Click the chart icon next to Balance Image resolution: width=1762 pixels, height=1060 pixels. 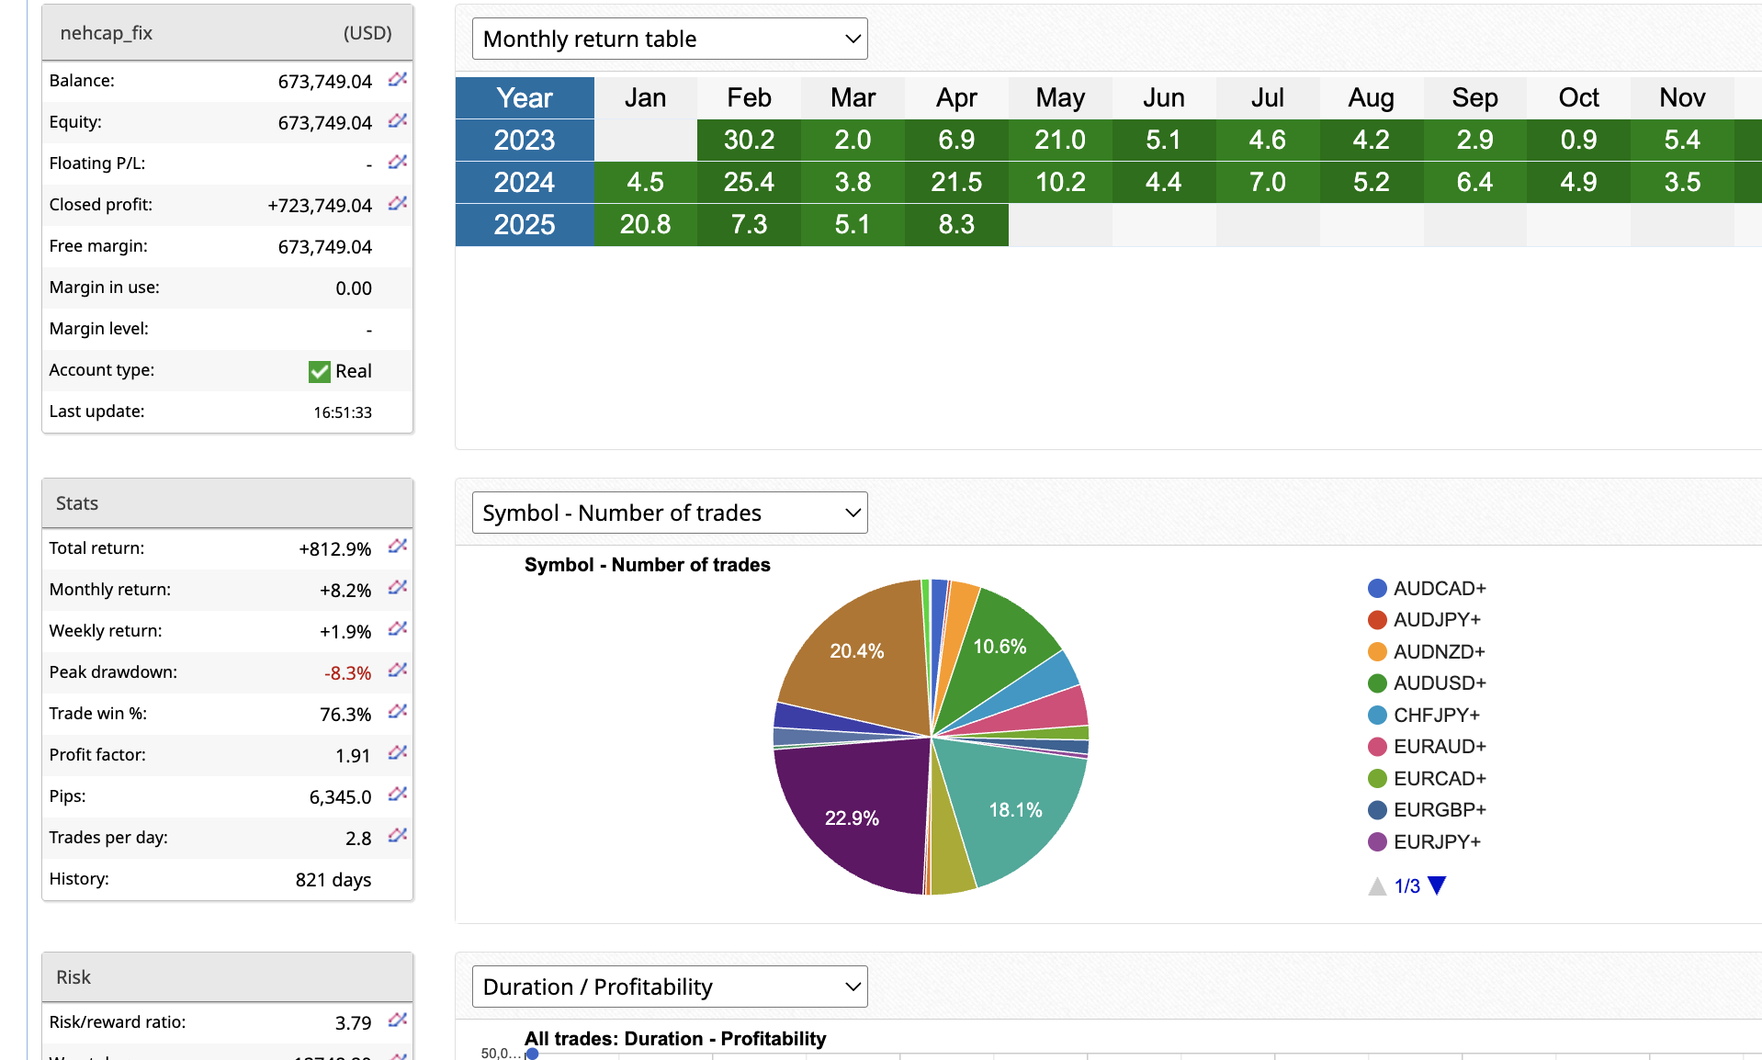397,80
